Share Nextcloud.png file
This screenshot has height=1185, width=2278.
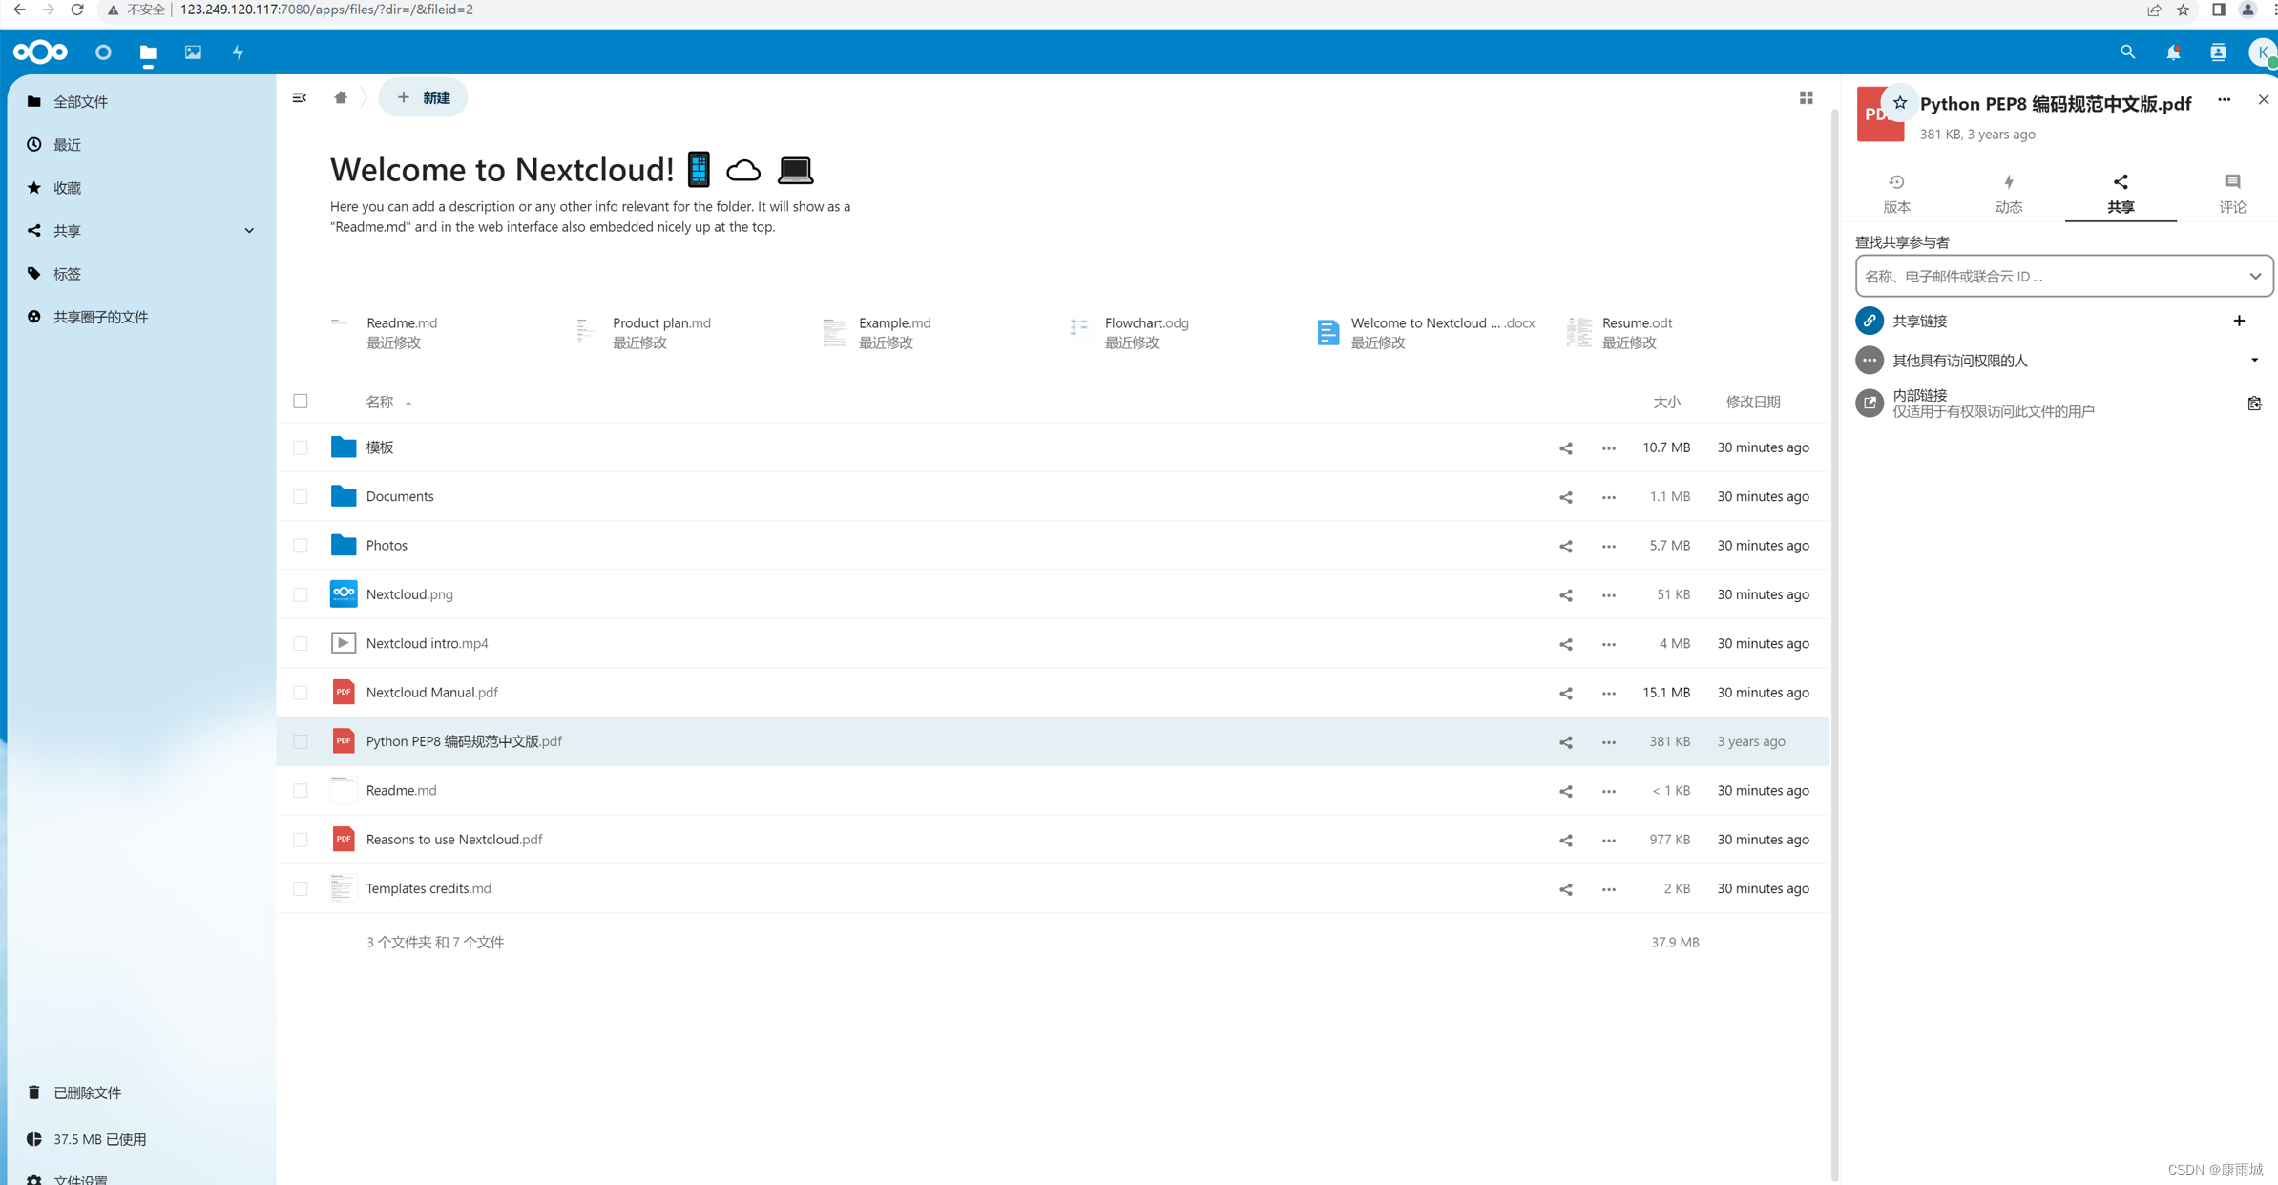[1565, 594]
